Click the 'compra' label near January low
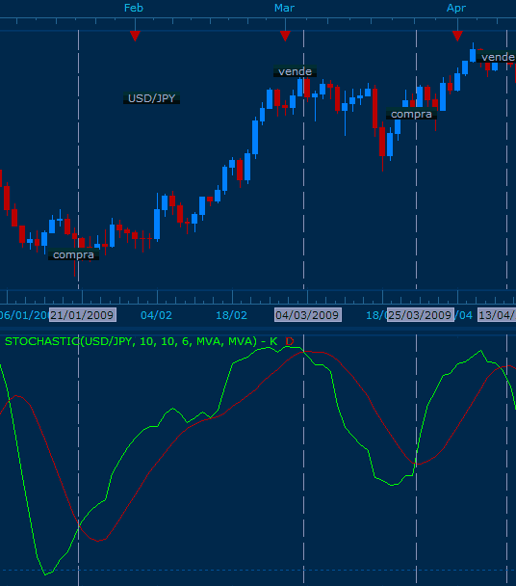This screenshot has height=586, width=516. tap(73, 254)
